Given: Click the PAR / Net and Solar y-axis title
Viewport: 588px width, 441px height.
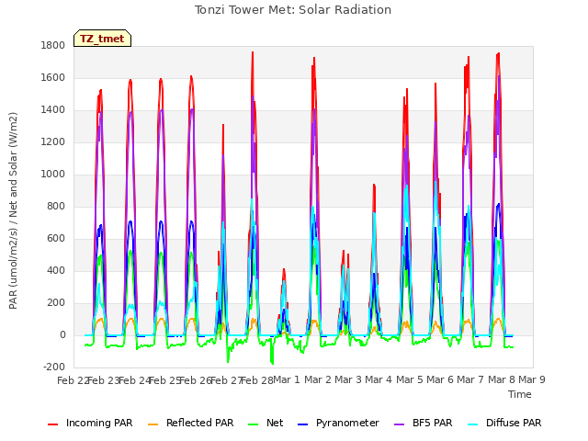Looking at the screenshot, I should tap(13, 210).
